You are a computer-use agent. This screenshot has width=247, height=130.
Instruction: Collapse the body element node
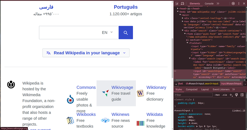[178, 12]
